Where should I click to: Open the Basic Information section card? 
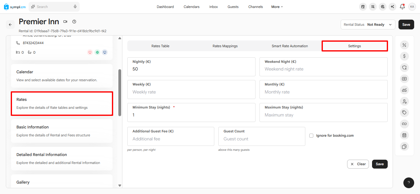click(62, 131)
